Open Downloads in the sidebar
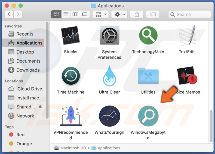Screen dimensions: 215x154 click(x=23, y=70)
